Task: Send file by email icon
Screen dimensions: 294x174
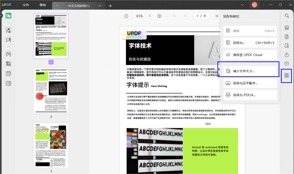Action: click(x=287, y=64)
